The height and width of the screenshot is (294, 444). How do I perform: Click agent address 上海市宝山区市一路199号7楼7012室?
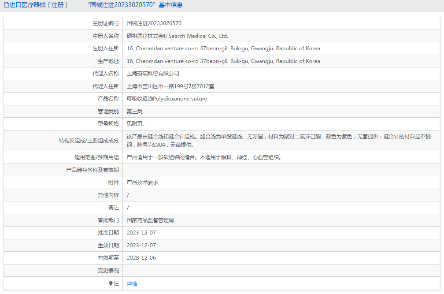170,86
